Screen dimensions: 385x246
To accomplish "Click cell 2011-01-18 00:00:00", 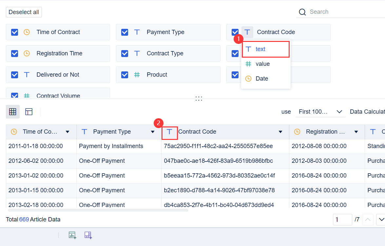I will pyautogui.click(x=41, y=146).
